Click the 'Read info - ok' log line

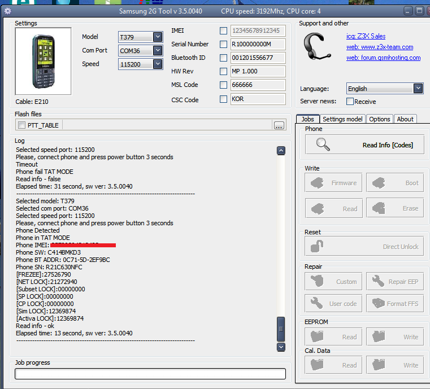35,326
